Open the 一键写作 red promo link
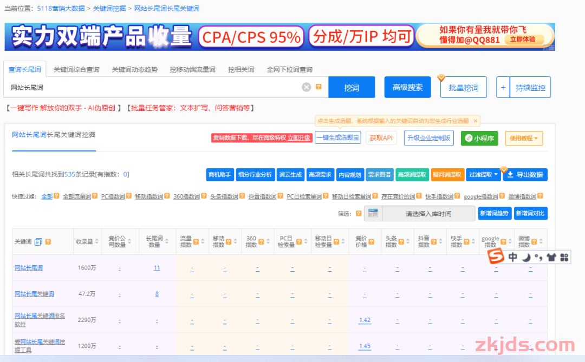 coord(63,108)
